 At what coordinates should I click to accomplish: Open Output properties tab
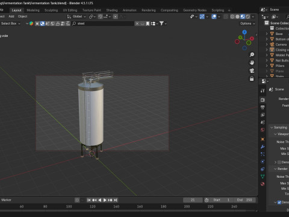click(x=263, y=107)
